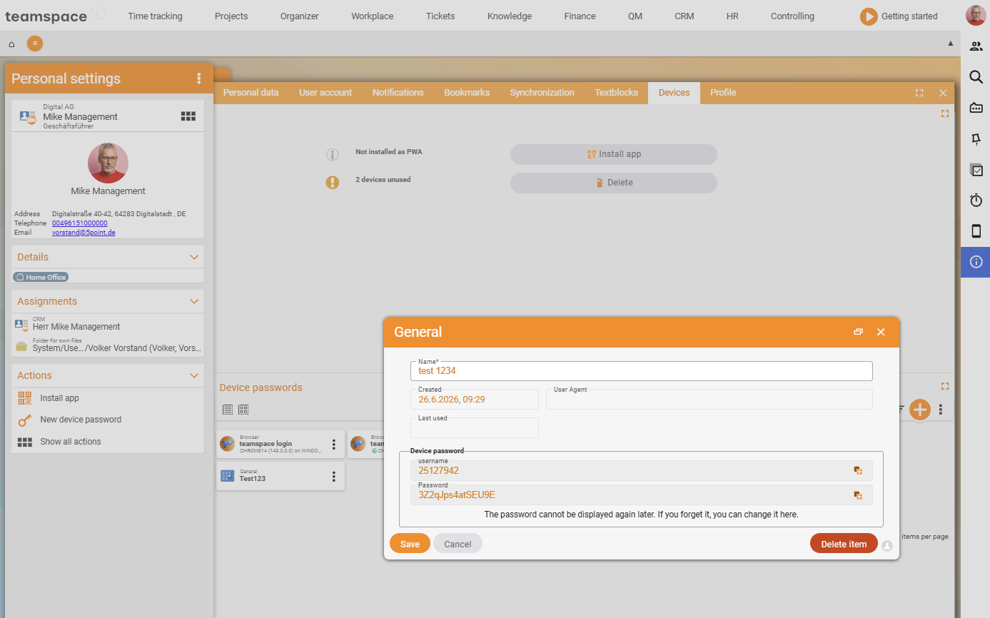Open three-dot menu on teamspace login card
990x618 pixels.
333,445
